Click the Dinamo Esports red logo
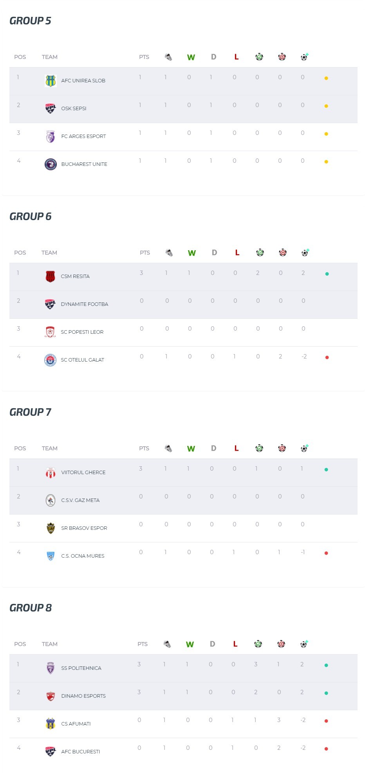 [51, 696]
